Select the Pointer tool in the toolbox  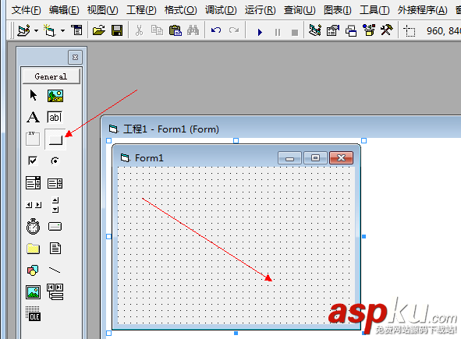34,95
